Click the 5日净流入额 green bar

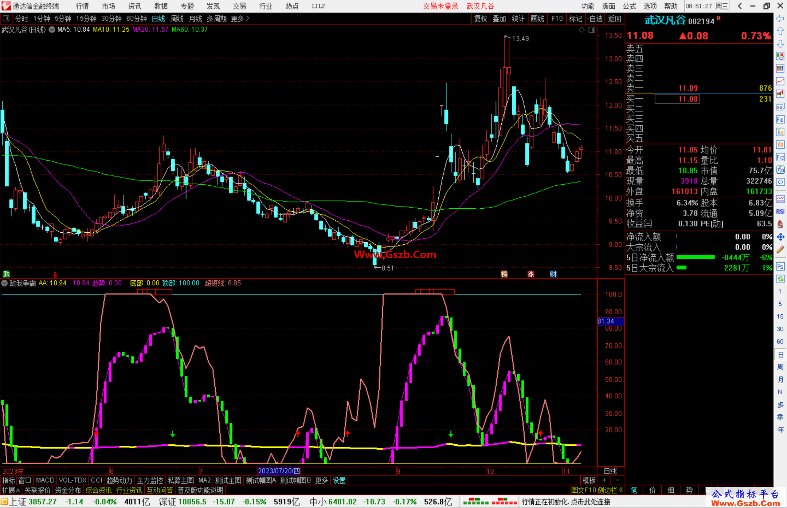(696, 257)
